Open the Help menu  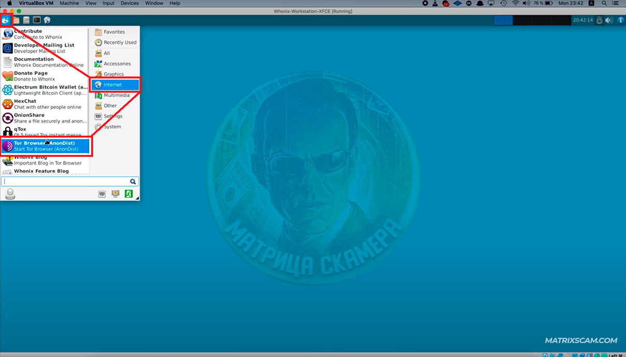point(175,3)
